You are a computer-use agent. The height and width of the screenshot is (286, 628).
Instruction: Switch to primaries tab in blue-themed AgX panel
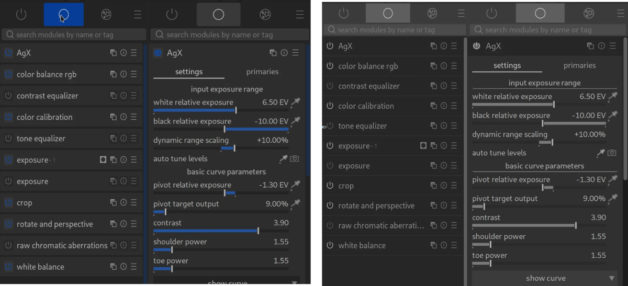(262, 72)
